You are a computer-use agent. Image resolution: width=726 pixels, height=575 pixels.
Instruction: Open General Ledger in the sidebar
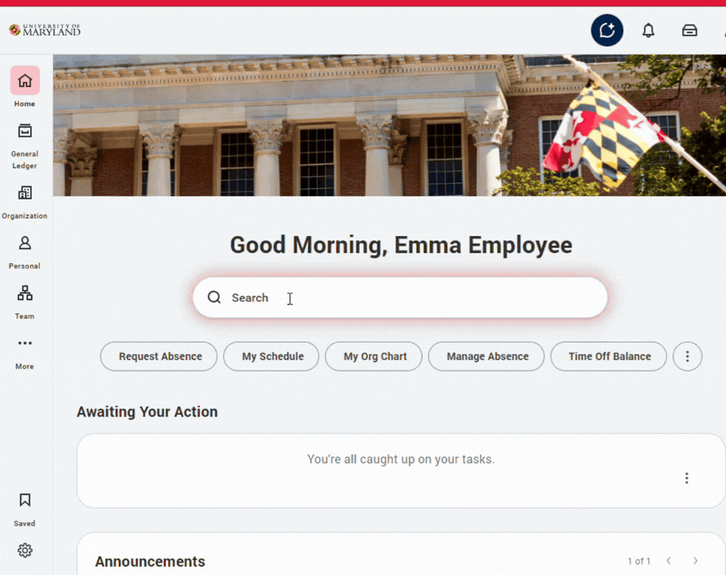coord(24,147)
